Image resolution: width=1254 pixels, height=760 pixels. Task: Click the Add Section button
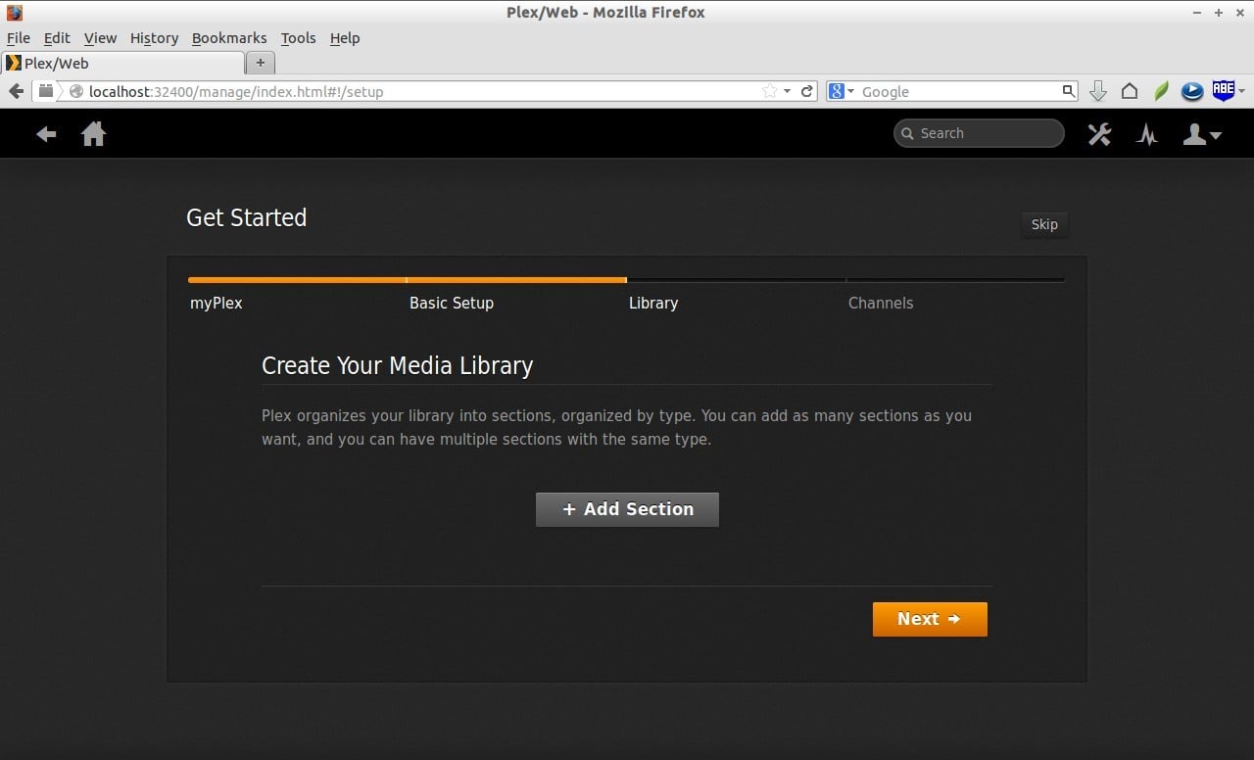(x=627, y=509)
